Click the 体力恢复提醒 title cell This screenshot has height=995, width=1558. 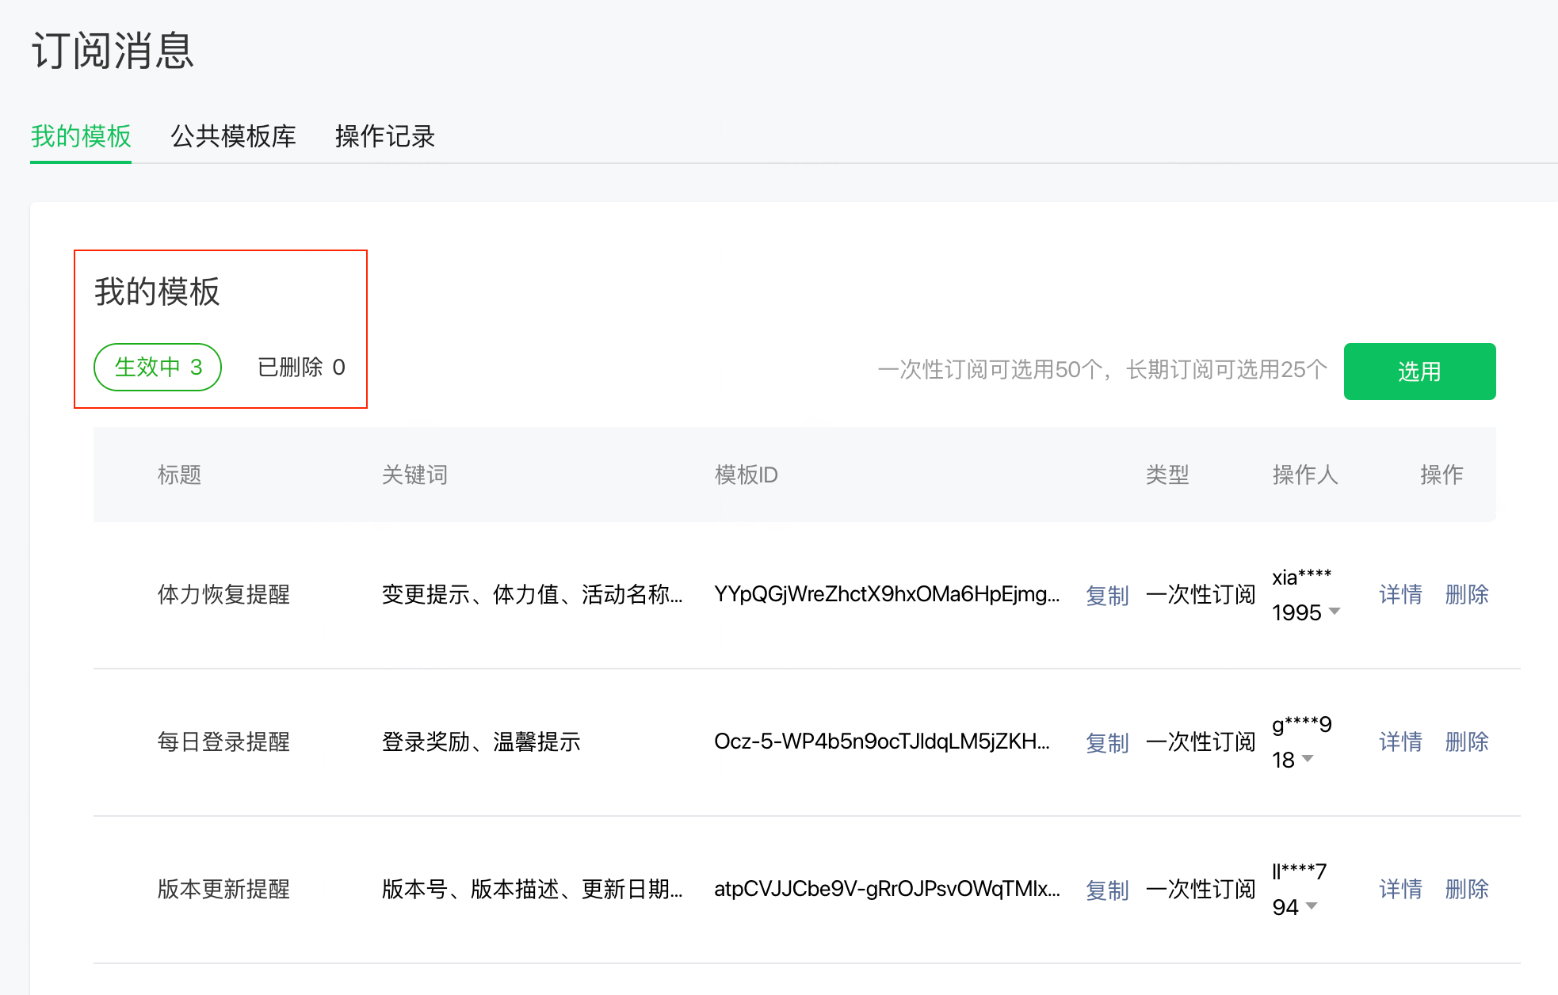click(x=223, y=594)
